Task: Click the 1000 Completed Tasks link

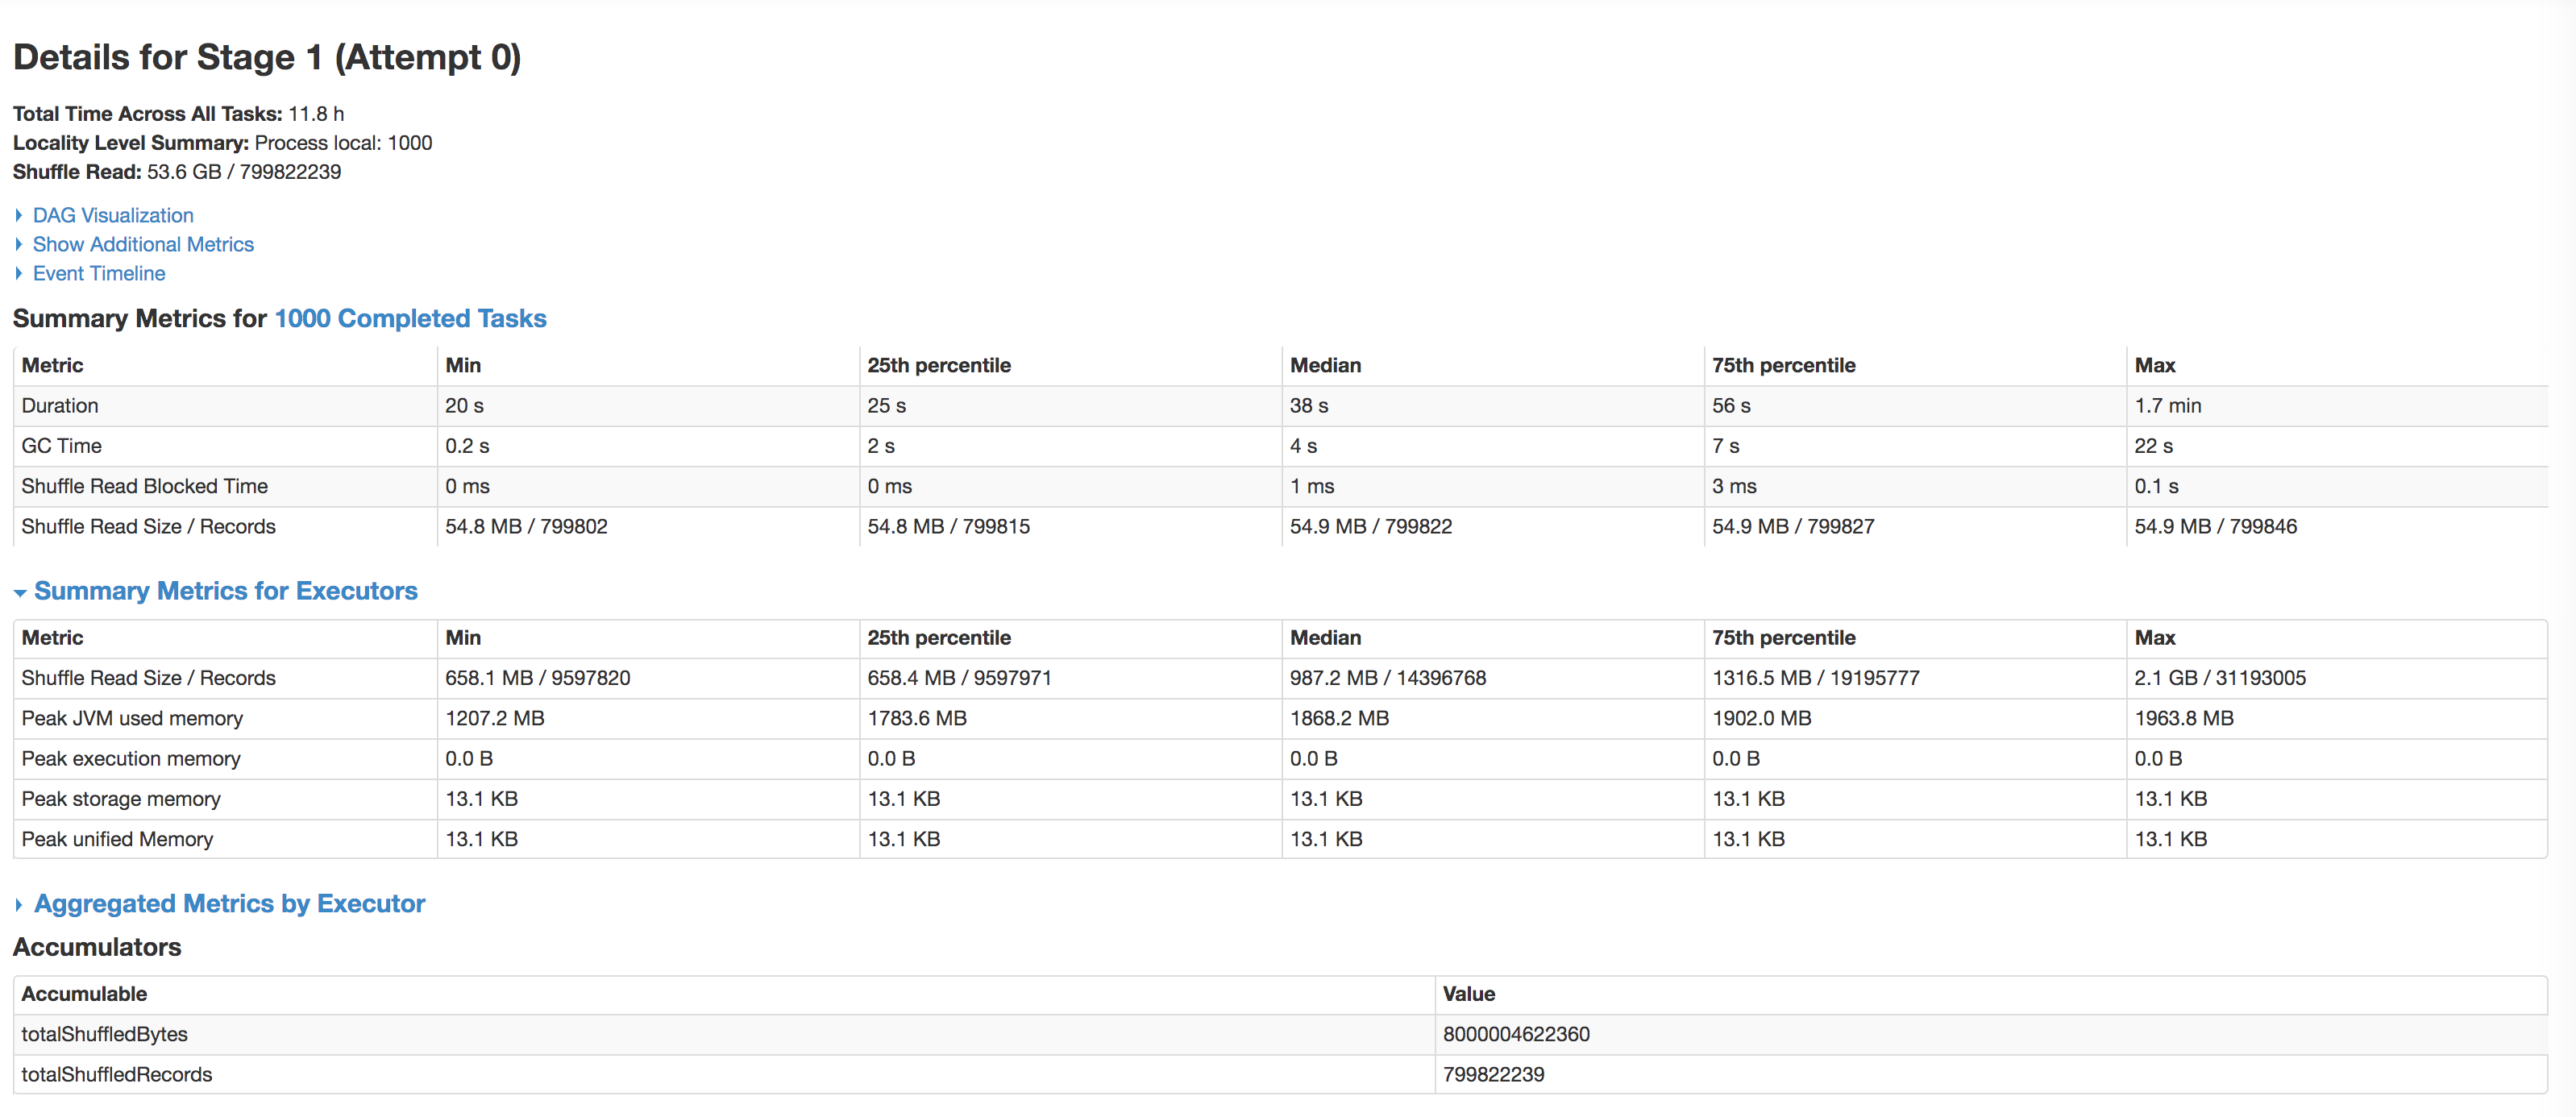Action: pos(410,318)
